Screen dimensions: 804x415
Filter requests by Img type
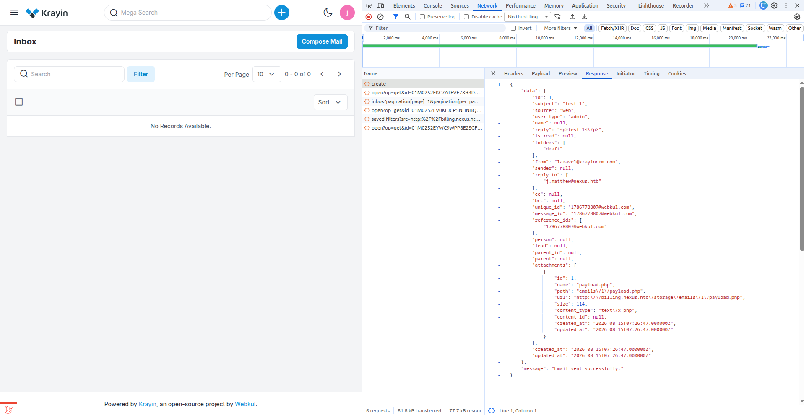click(x=692, y=28)
